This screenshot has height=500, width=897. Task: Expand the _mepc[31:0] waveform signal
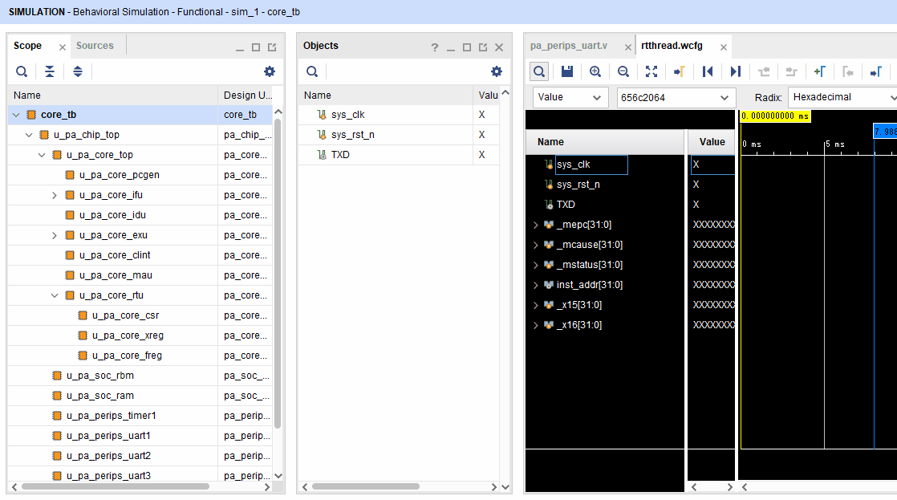(x=536, y=225)
